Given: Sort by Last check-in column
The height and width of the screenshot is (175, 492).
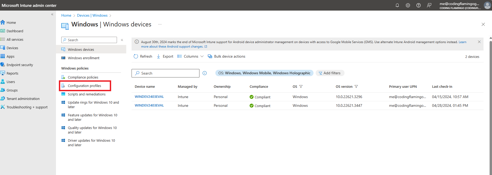Looking at the screenshot, I should coord(442,86).
